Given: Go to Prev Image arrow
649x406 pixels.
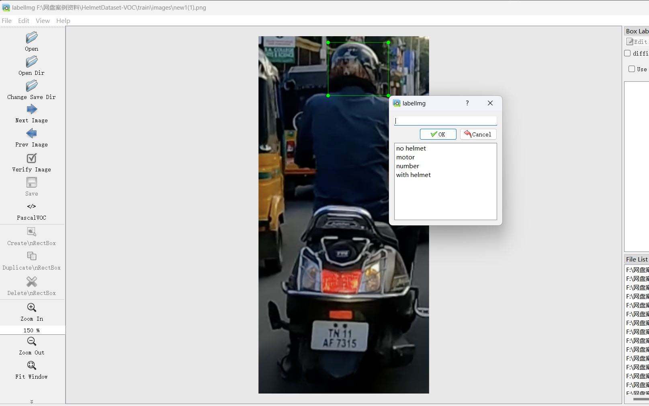Looking at the screenshot, I should click(32, 133).
